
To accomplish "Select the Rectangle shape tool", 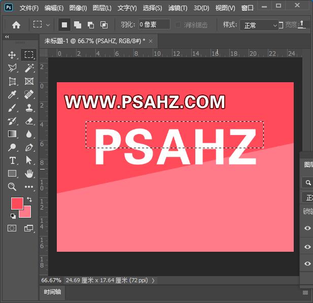I will click(x=12, y=174).
